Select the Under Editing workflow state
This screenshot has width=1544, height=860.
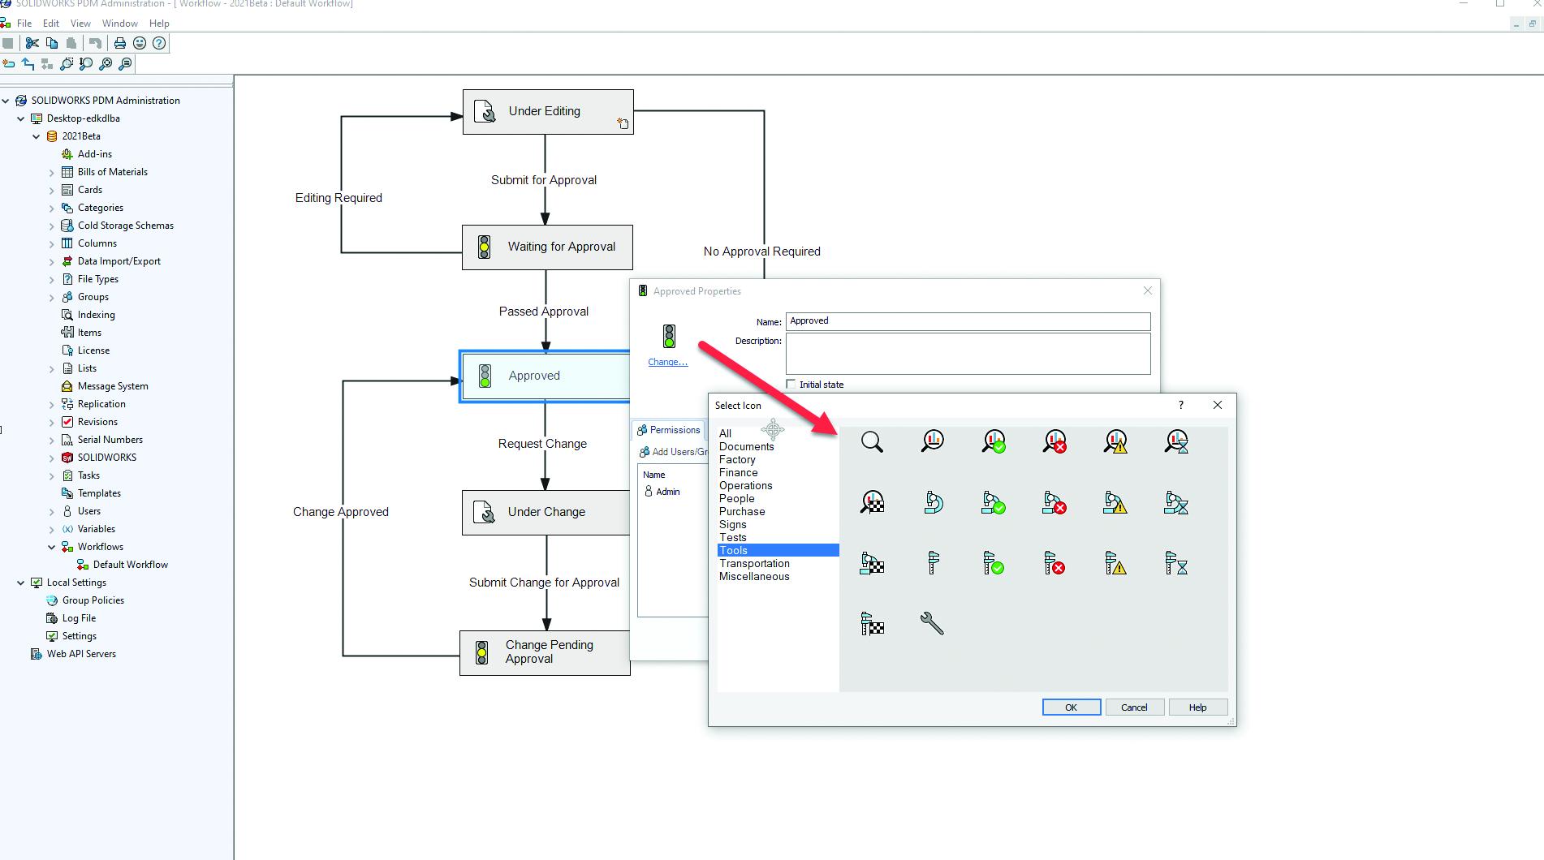coord(548,112)
